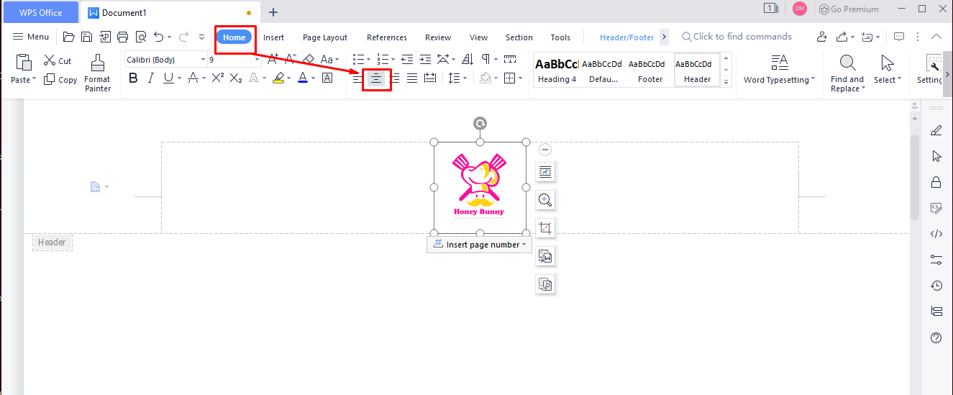Click the Copy icon
This screenshot has height=395, width=953.
pos(50,79)
